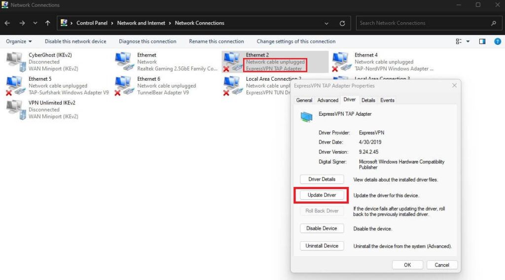Viewport: 505px width, 280px height.
Task: Select the Ethernet 5 adapter icon
Action: pyautogui.click(x=15, y=86)
